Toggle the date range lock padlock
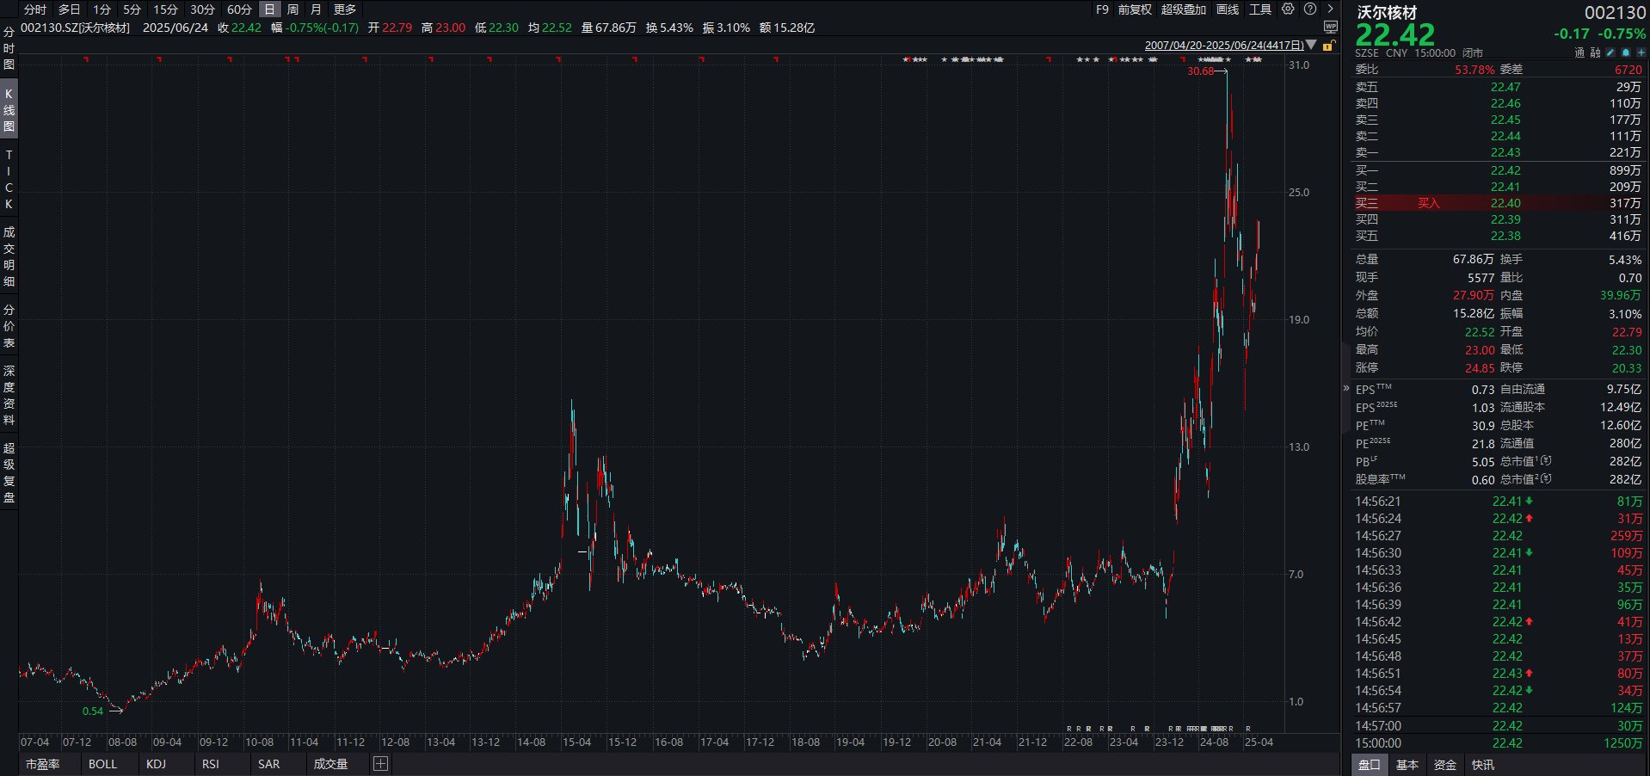The image size is (1650, 776). point(1327,44)
